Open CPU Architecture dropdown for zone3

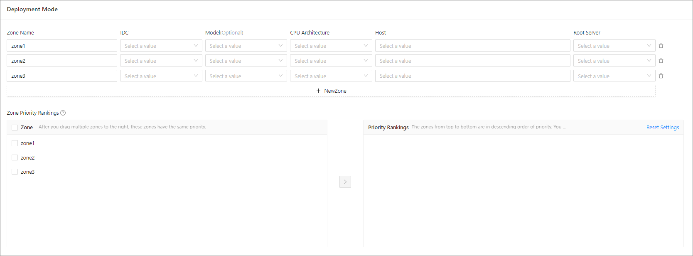click(331, 76)
